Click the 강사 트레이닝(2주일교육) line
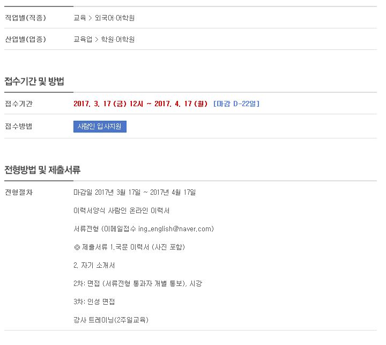Viewport: 386px width, 345px height. (x=111, y=320)
